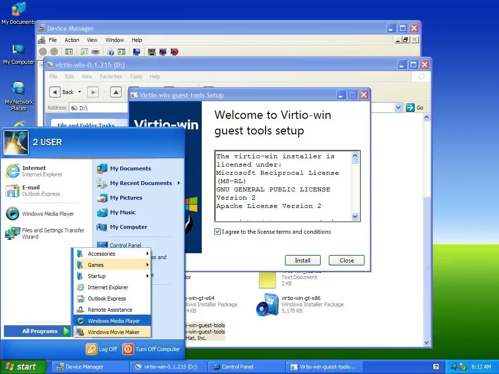Open the Window menu in Device Manager
The height and width of the screenshot is (374, 499).
pos(115,40)
